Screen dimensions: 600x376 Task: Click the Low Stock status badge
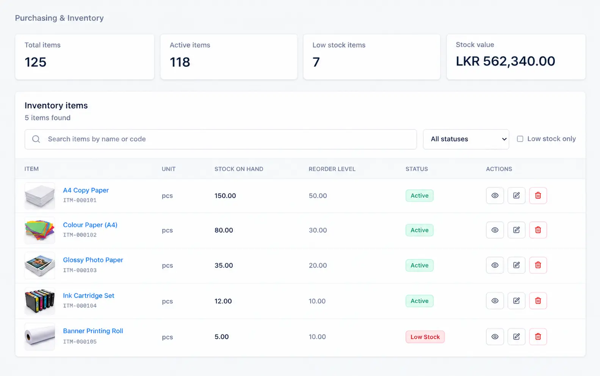[425, 337]
